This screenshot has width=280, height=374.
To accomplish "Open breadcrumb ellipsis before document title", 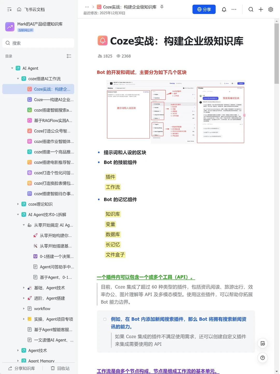I will coord(87,7).
